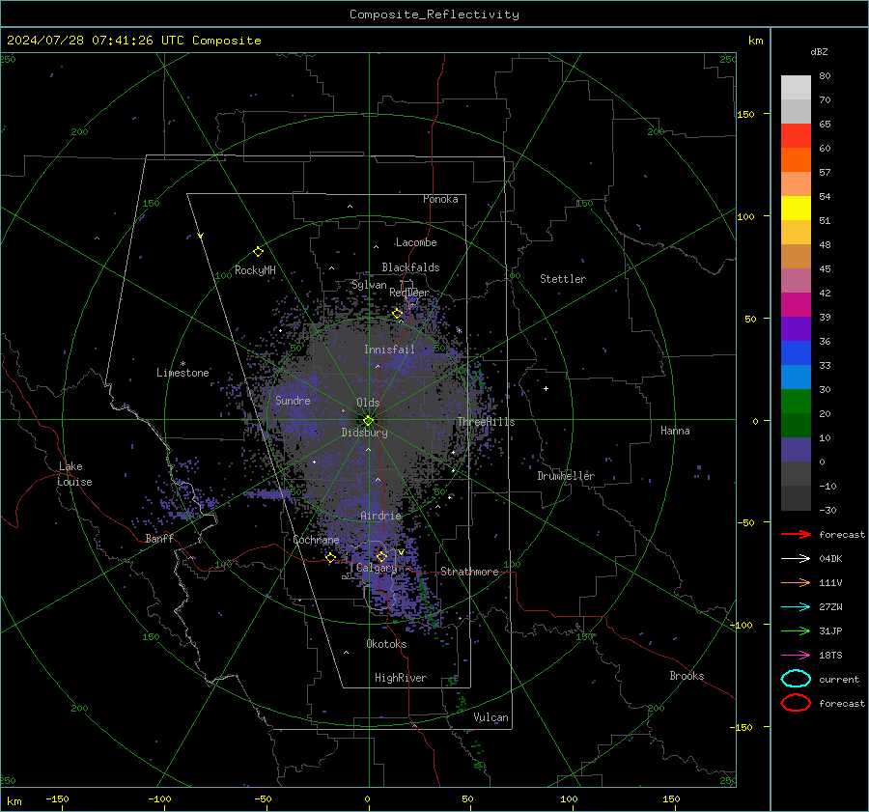
Task: Click the RedDeer city label
Action: click(x=409, y=293)
